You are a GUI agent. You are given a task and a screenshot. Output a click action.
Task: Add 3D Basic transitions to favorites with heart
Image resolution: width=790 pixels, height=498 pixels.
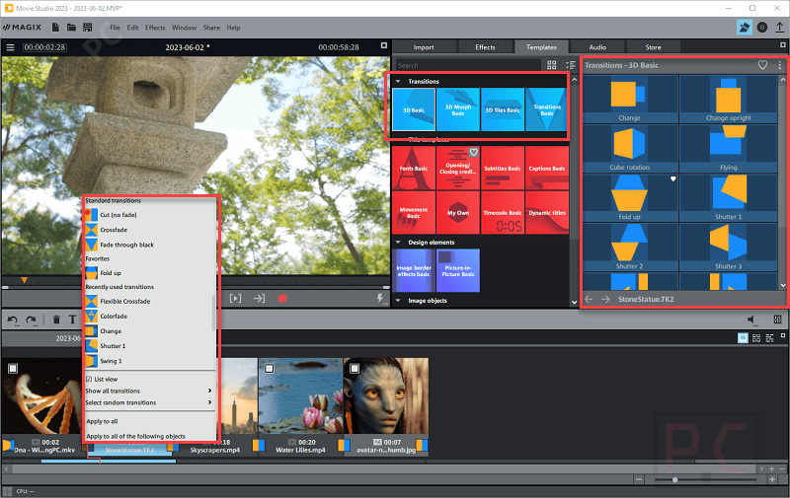coord(762,65)
